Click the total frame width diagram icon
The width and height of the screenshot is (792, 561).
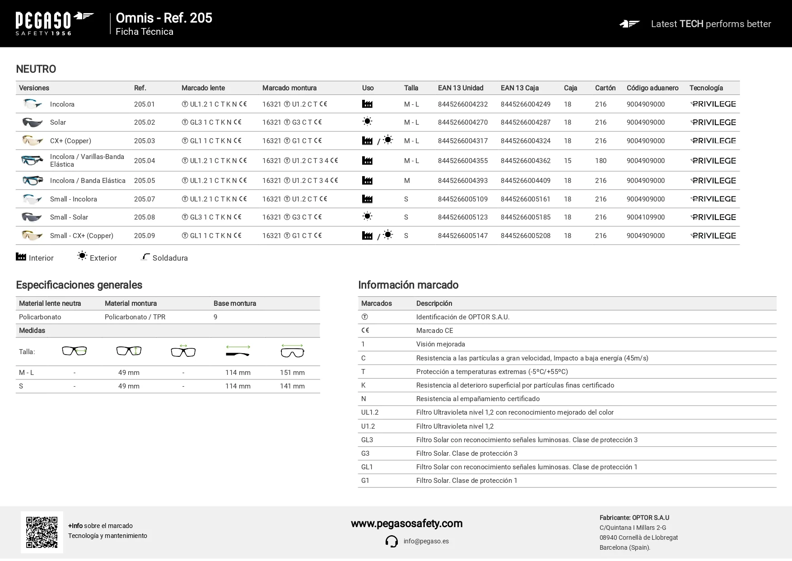point(292,351)
